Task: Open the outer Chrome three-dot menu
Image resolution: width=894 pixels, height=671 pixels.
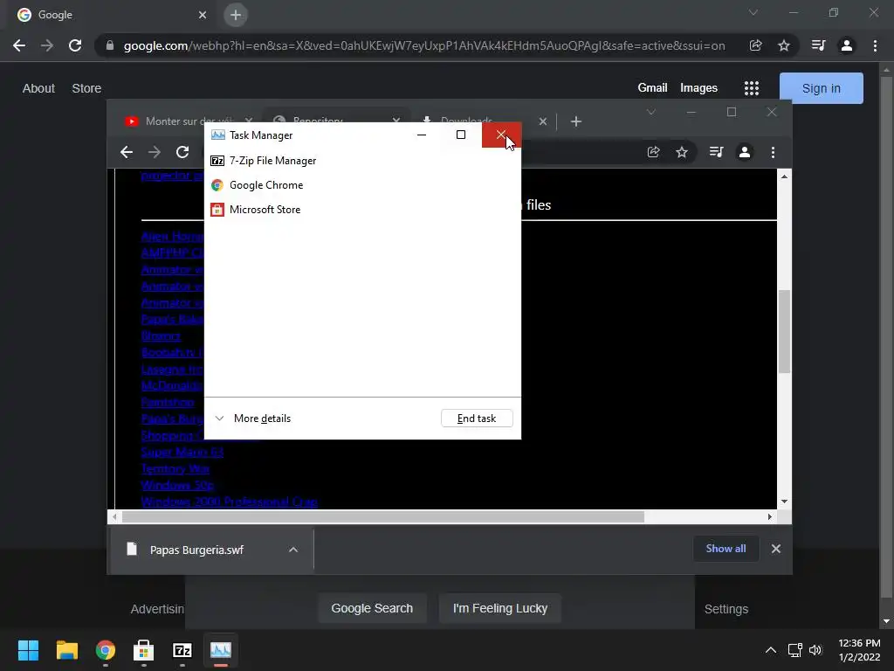Action: click(x=875, y=45)
